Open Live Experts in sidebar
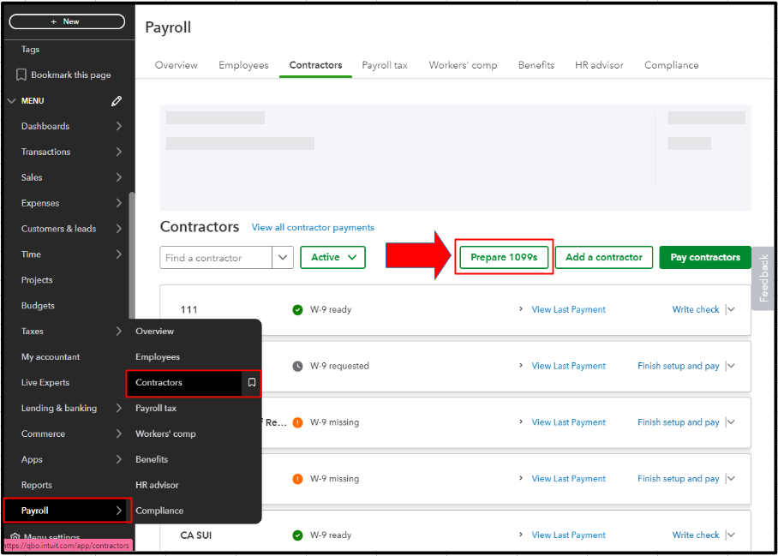The height and width of the screenshot is (556, 778). pos(45,382)
